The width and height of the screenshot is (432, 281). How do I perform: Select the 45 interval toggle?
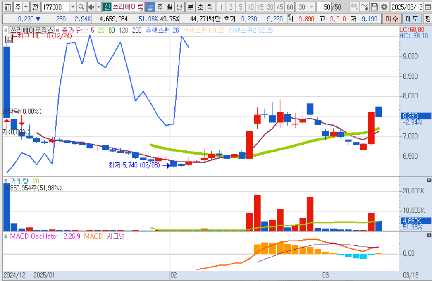280,7
